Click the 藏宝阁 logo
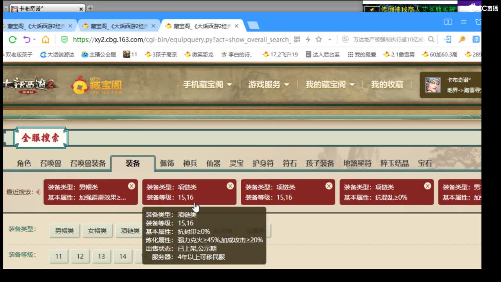 coord(97,85)
